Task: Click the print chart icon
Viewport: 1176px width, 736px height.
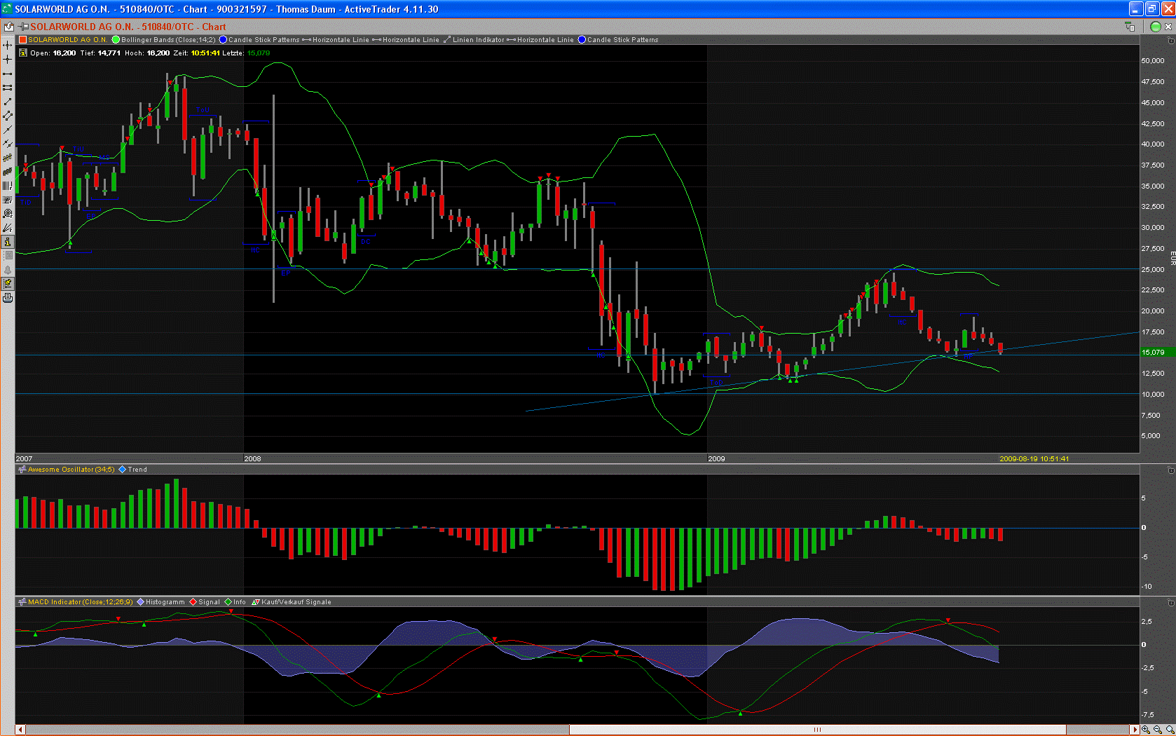Action: click(x=8, y=298)
